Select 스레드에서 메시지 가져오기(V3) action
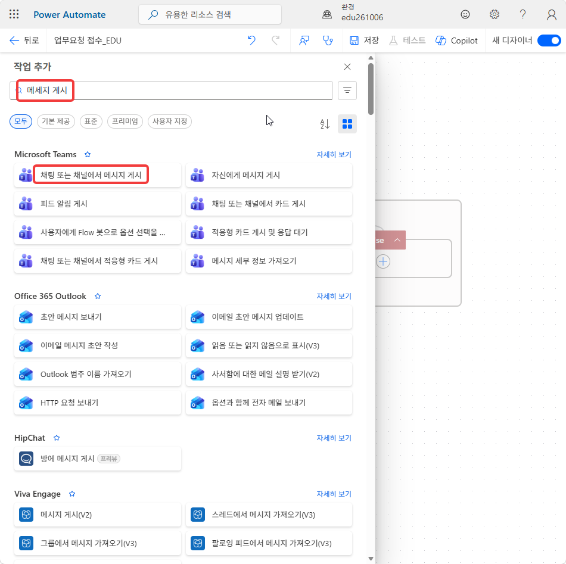Image resolution: width=566 pixels, height=564 pixels. point(269,515)
